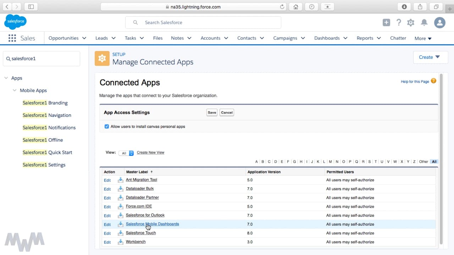Switch to the Files tab
454x255 pixels.
158,38
